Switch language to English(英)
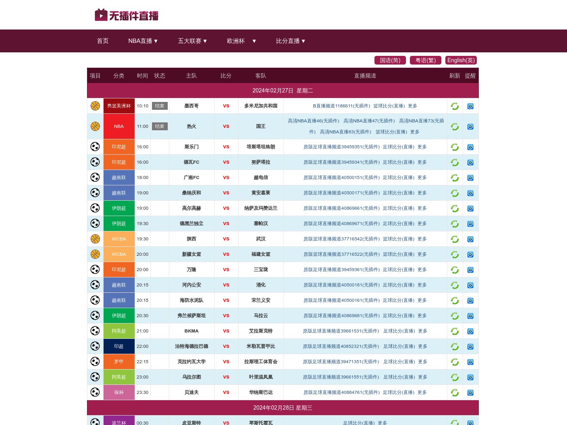Screen dimensions: 567x425 [x=461, y=60]
